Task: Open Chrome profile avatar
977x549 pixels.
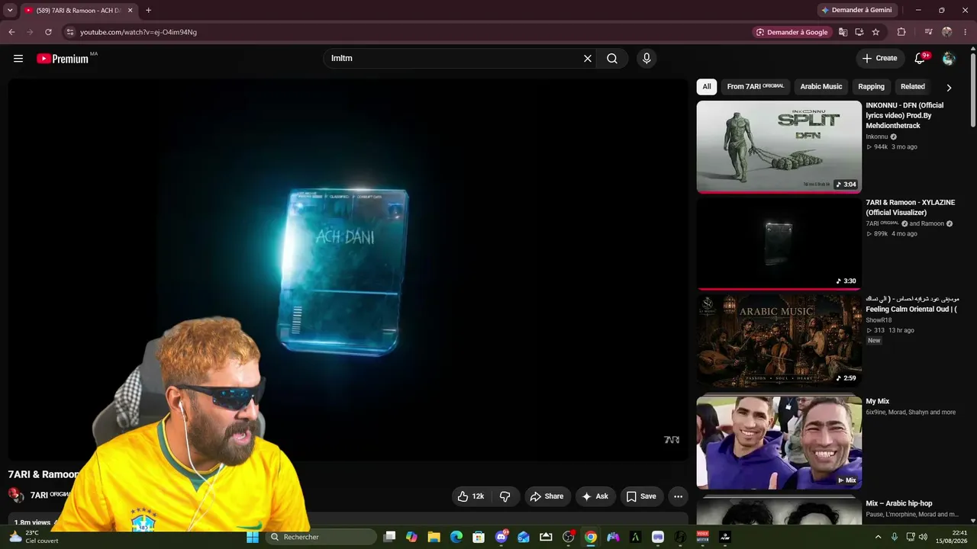Action: click(x=947, y=32)
